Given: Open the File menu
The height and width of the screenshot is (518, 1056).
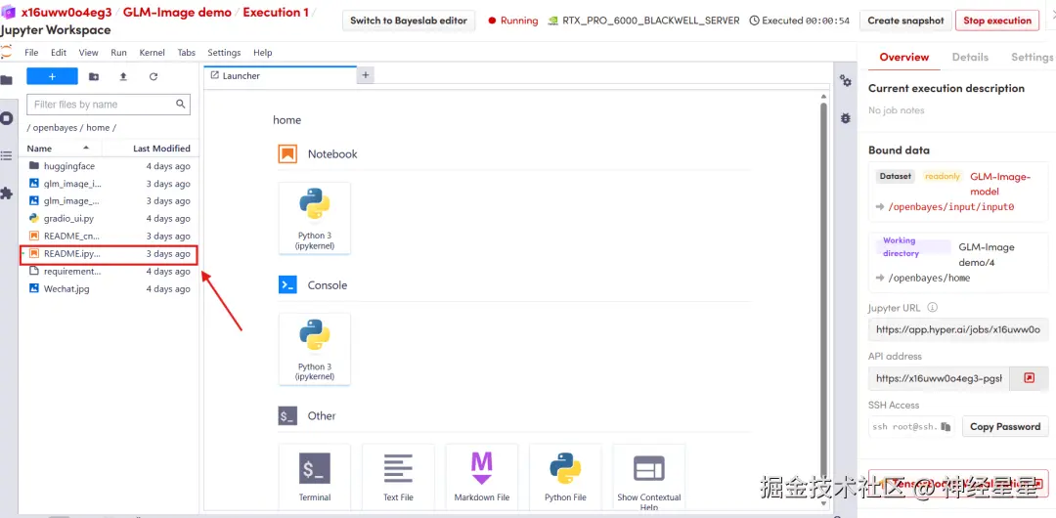Looking at the screenshot, I should (31, 53).
